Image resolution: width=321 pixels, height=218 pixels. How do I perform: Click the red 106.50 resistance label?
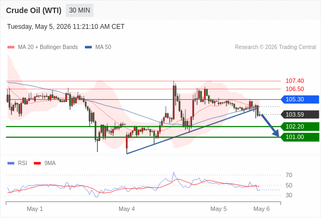coord(294,89)
